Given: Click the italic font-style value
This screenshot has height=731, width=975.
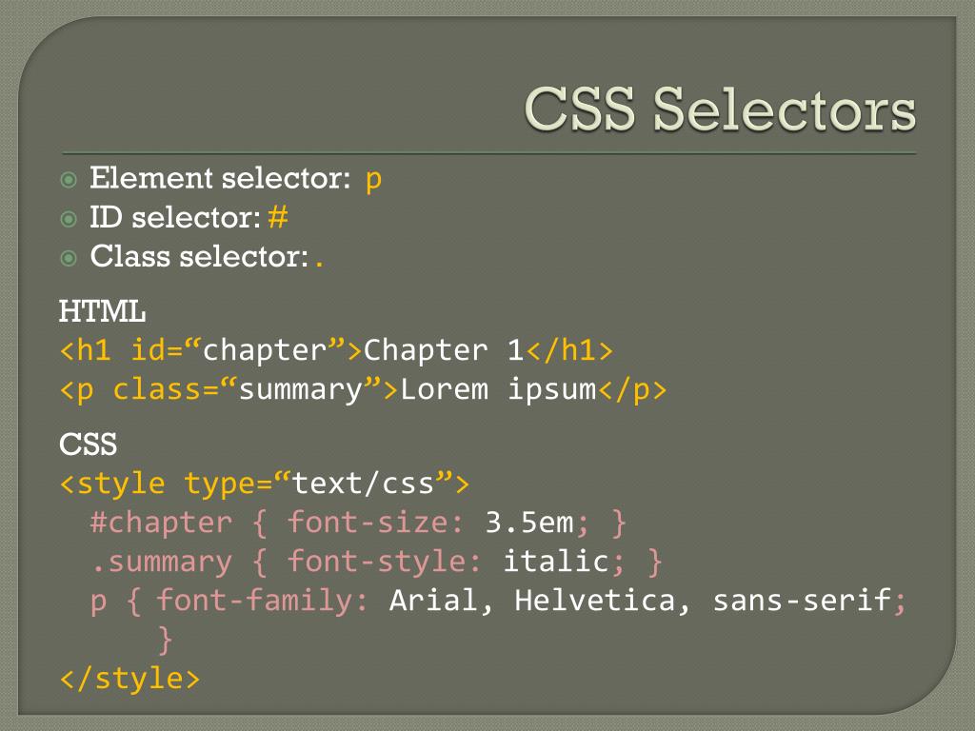Looking at the screenshot, I should click(556, 562).
